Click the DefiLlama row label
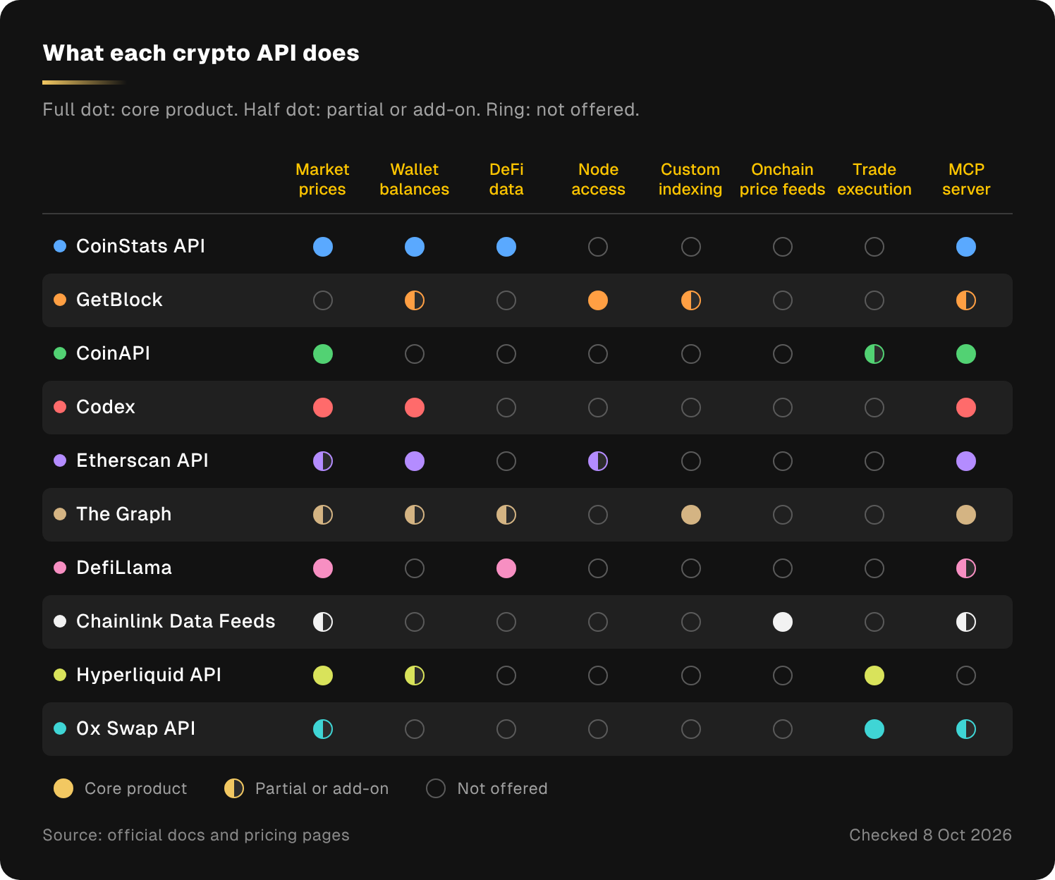Image resolution: width=1055 pixels, height=880 pixels. [x=124, y=568]
